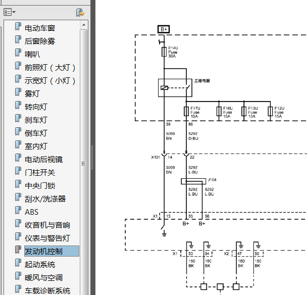307x295 pixels.
Task: Open the 示宽灯（小灯）bookmark
Action: pos(50,81)
